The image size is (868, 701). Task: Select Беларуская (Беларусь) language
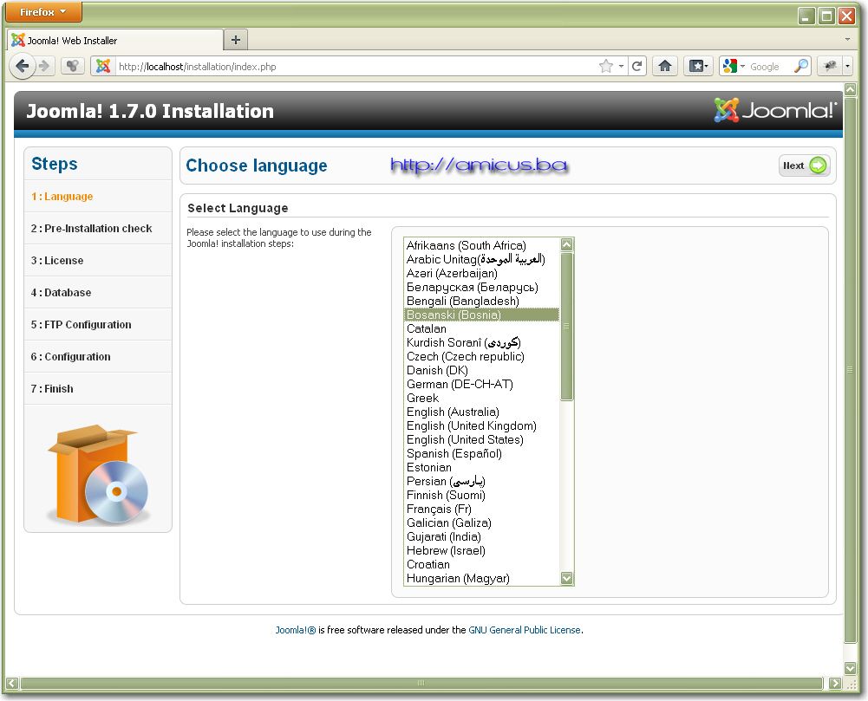pyautogui.click(x=481, y=287)
